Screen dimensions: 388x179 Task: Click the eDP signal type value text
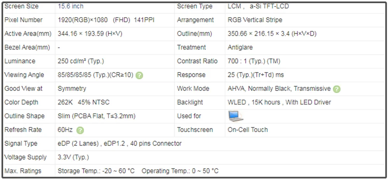(x=120, y=144)
